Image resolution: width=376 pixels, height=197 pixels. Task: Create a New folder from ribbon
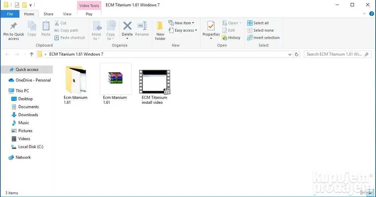(160, 31)
